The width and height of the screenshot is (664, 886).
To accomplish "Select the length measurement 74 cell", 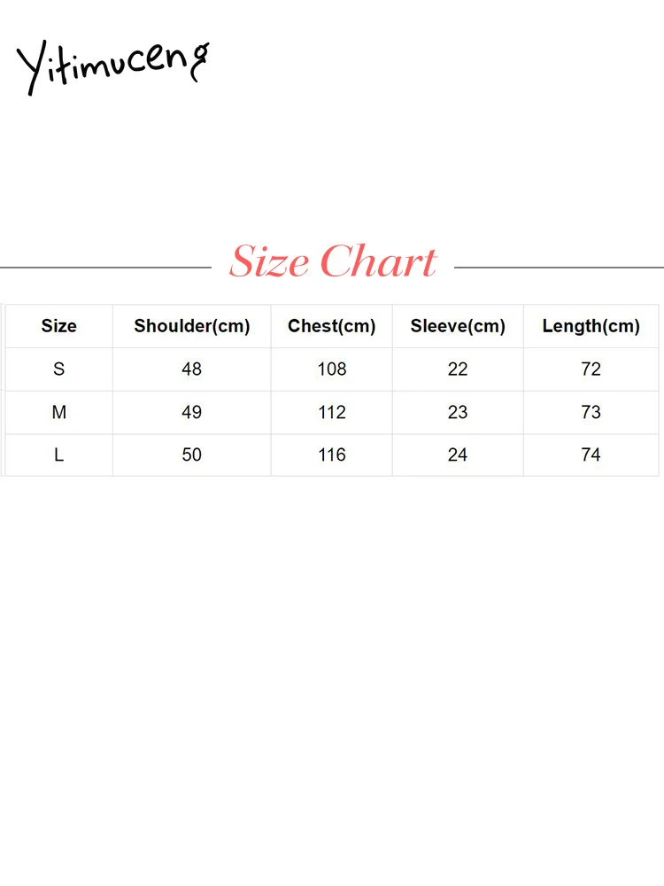I will click(x=591, y=455).
